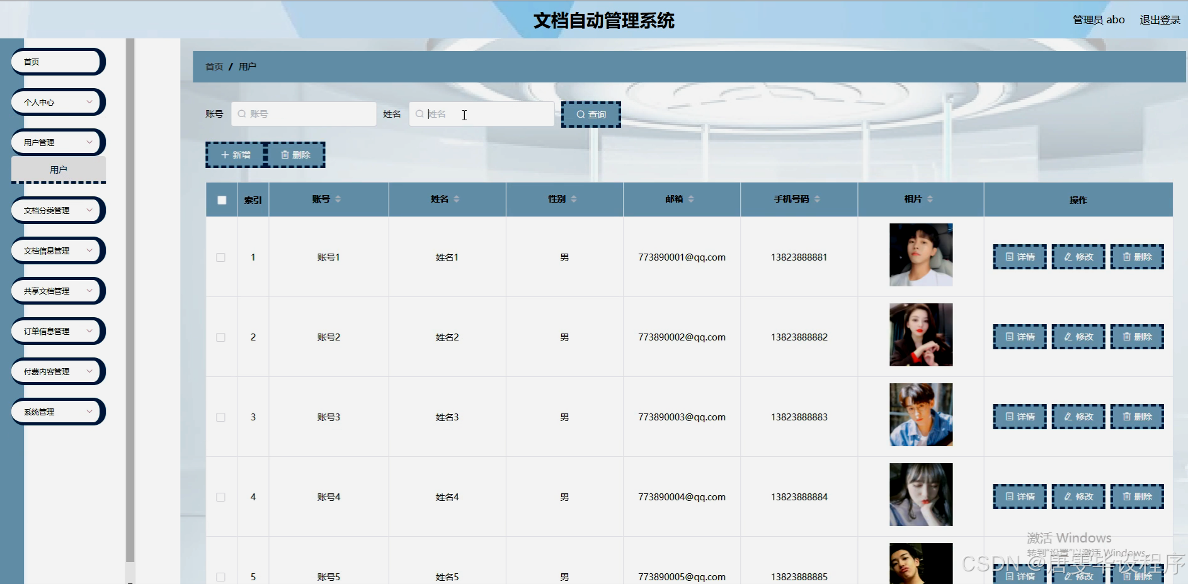Sort table by 账号 column arrows
This screenshot has height=584, width=1188.
click(338, 199)
